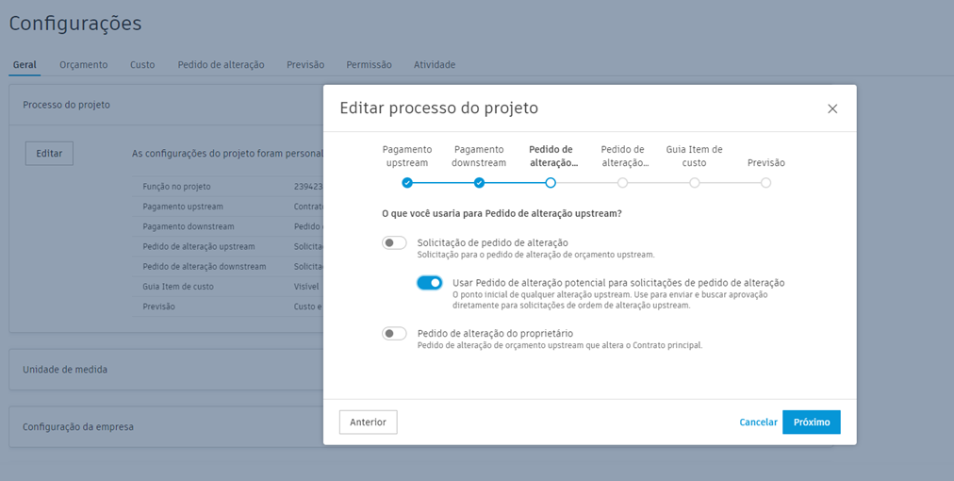Collapse Processo do projeto section header
The image size is (954, 481).
[166, 105]
